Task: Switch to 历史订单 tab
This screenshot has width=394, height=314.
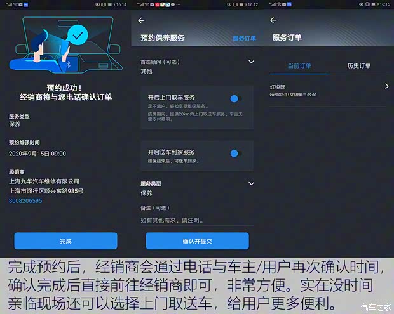Action: 359,65
